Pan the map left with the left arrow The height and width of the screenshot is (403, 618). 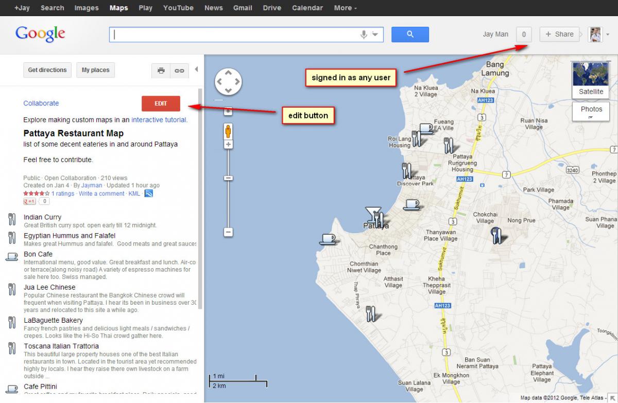click(220, 81)
